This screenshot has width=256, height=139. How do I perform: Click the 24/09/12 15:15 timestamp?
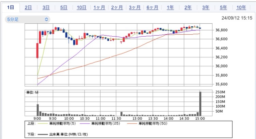click(x=237, y=18)
